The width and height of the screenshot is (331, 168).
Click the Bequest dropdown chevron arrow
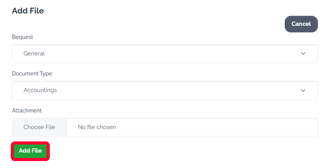point(303,54)
